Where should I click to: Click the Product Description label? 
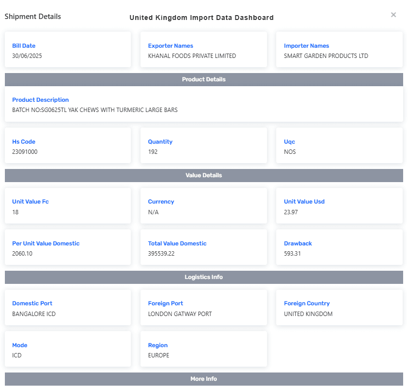point(40,100)
